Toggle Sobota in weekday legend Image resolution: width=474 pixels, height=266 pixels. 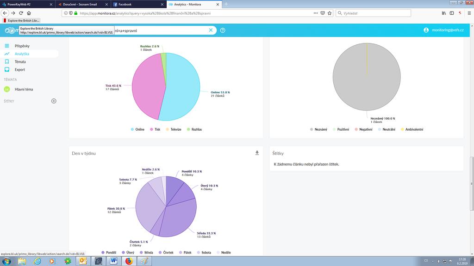coord(204,253)
